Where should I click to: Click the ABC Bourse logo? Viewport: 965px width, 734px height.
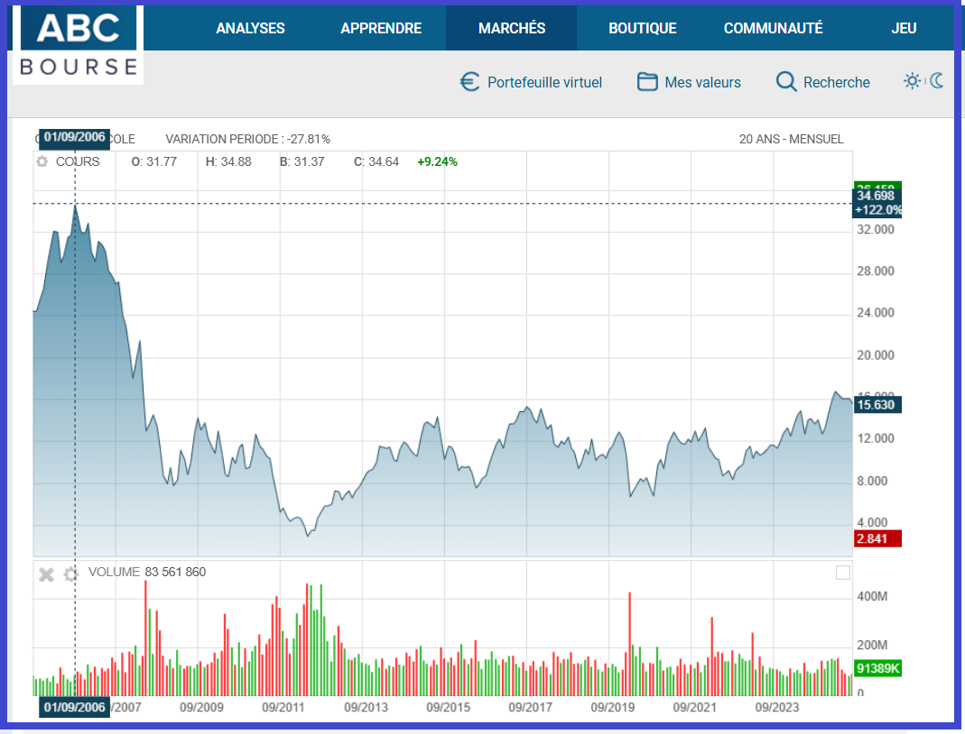79,43
